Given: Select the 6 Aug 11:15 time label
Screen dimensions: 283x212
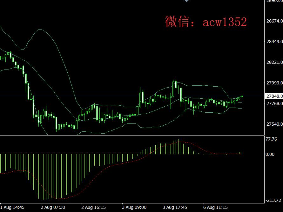Looking at the screenshot, I should pos(215,207).
